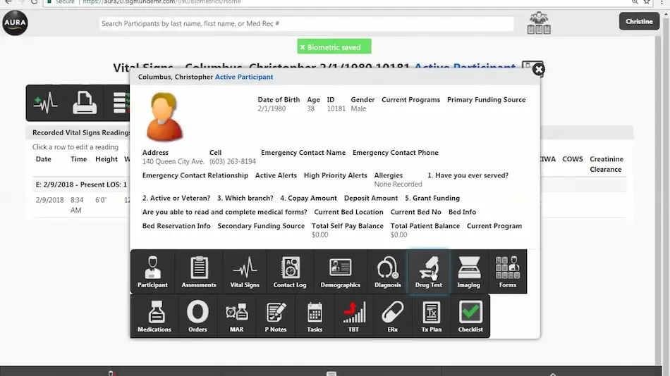Click the Christine user button
The height and width of the screenshot is (376, 670).
coord(639,21)
